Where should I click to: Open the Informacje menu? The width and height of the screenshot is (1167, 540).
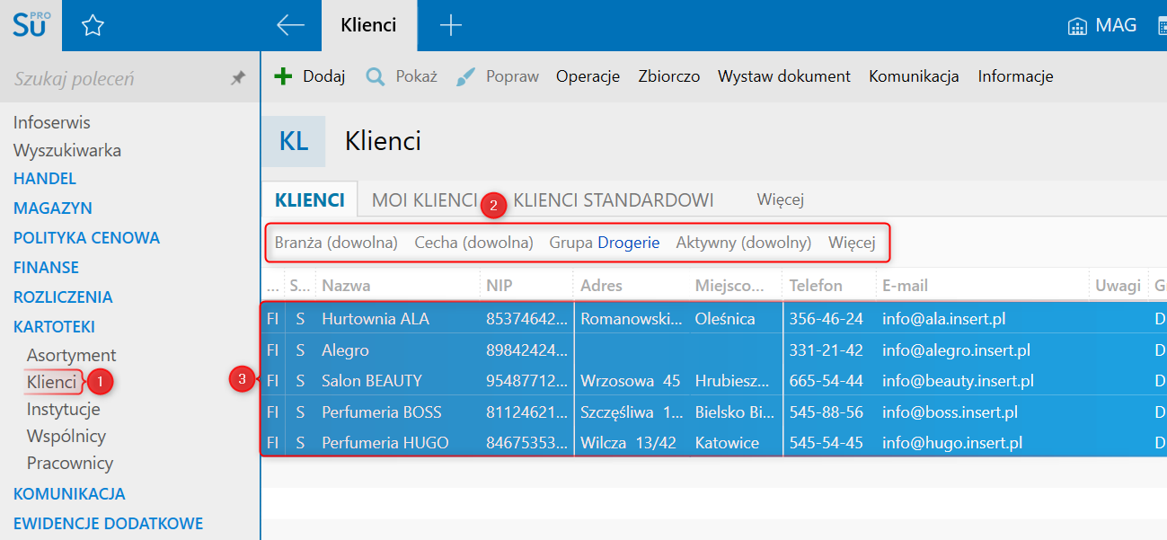coord(1015,76)
